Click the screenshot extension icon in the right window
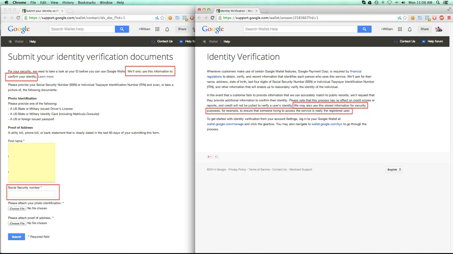 point(428,18)
